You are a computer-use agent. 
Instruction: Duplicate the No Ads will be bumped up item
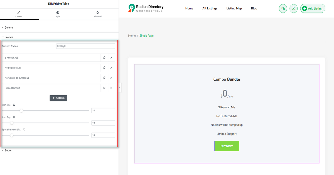tap(104, 78)
